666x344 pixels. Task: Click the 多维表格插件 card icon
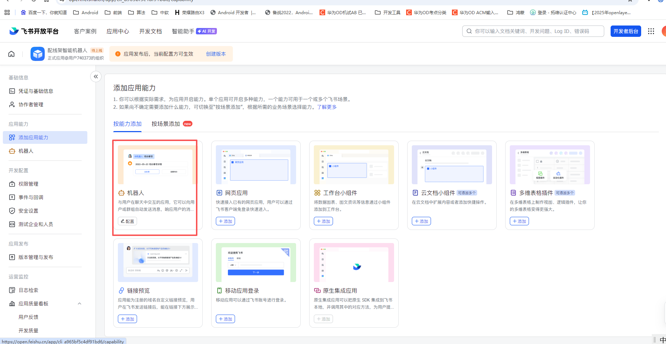point(513,193)
